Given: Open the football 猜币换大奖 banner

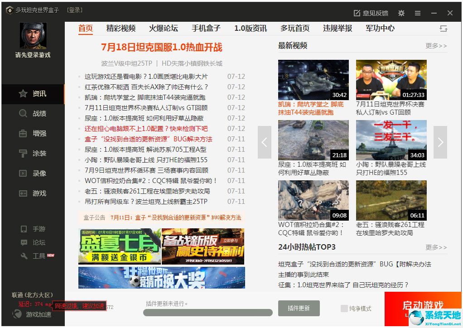Looking at the screenshot, I should point(162,278).
